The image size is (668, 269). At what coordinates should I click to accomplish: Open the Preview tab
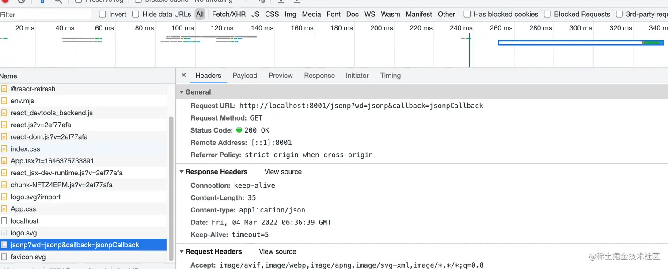point(281,76)
